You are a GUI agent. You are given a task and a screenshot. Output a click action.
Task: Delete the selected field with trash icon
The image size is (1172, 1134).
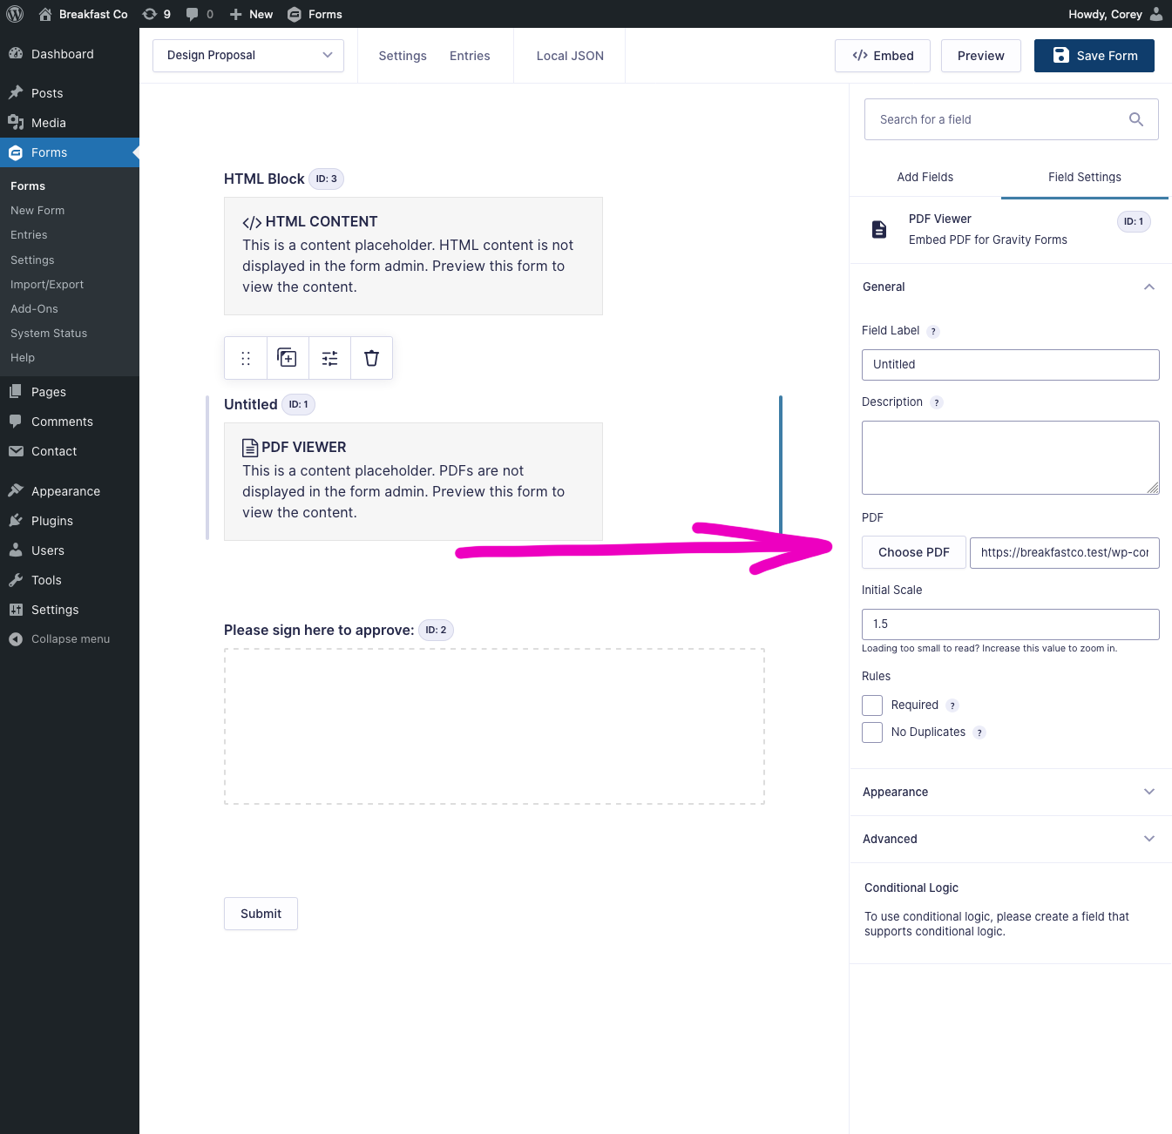coord(372,358)
